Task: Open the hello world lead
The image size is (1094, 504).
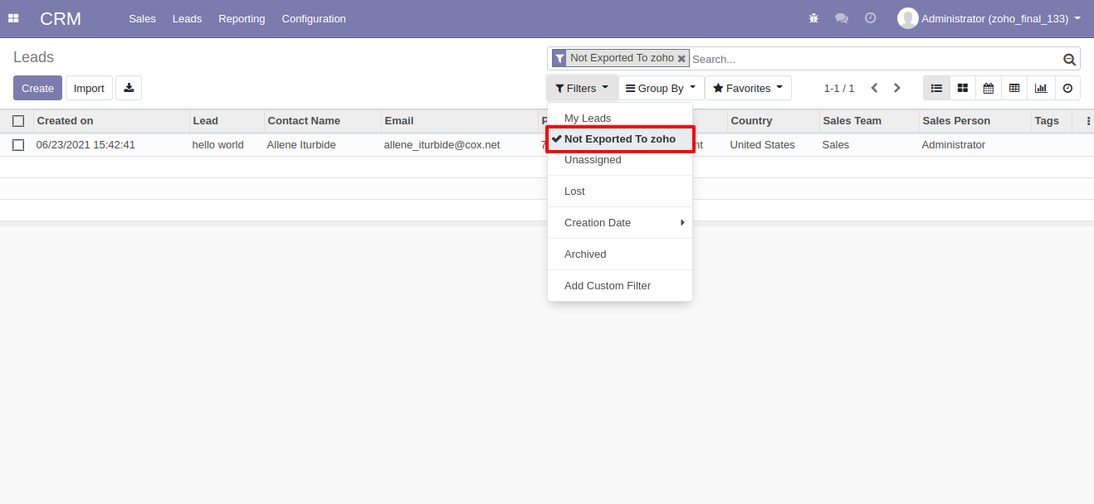Action: click(x=218, y=145)
